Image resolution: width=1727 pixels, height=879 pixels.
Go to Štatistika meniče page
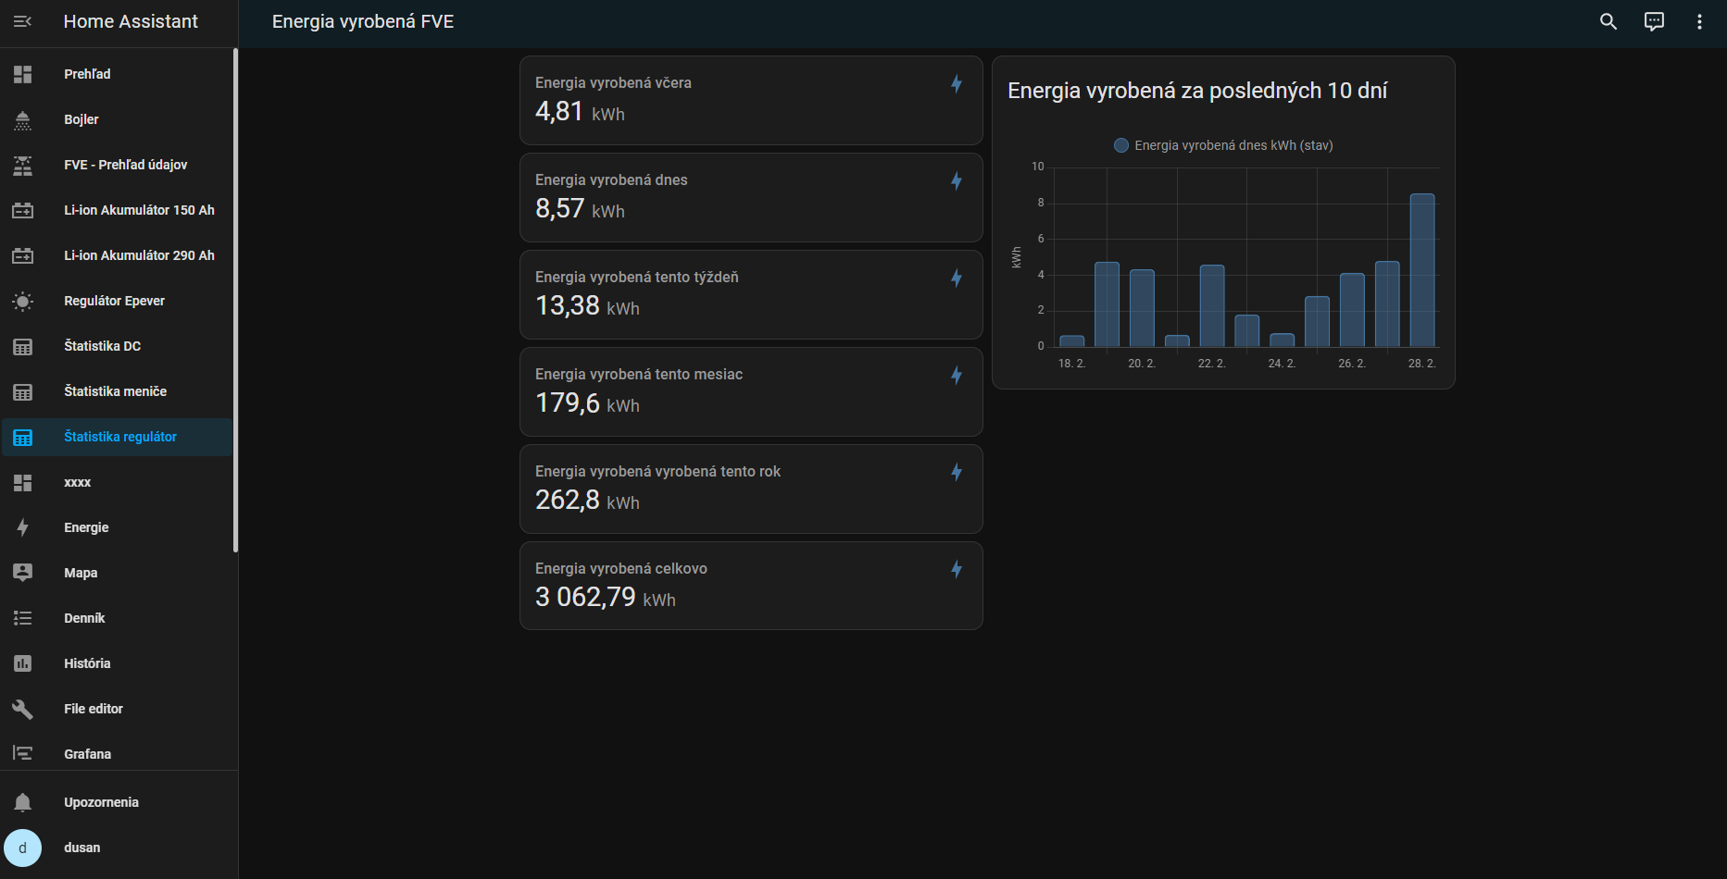click(115, 391)
